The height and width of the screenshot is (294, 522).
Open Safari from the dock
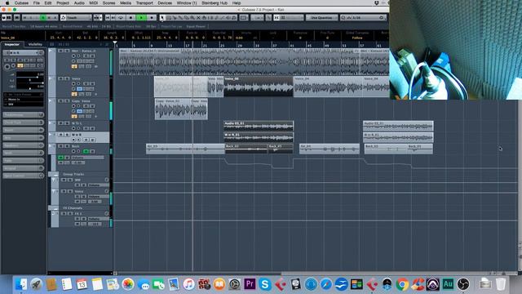(x=326, y=284)
